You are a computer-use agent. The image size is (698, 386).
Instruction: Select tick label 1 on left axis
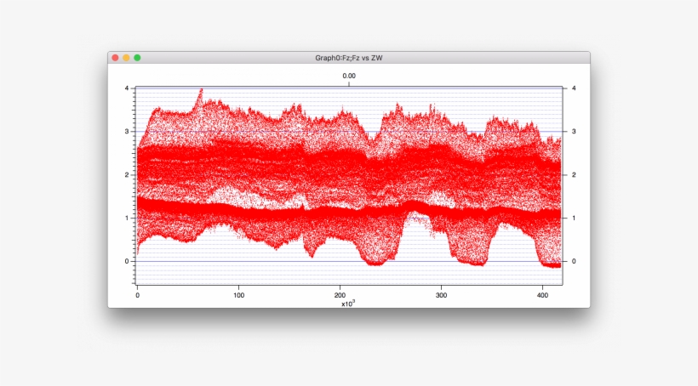(127, 219)
